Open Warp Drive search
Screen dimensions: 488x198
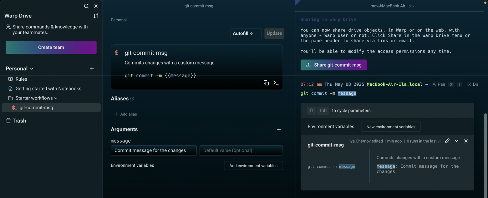pos(86,6)
